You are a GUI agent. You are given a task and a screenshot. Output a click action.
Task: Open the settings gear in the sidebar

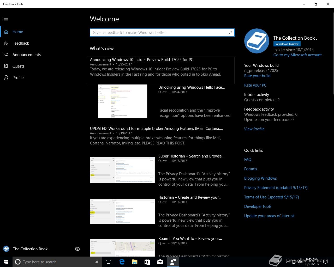click(x=77, y=249)
